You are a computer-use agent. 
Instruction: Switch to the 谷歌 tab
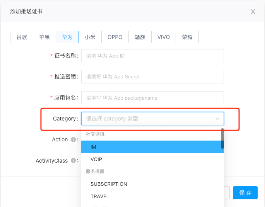click(x=22, y=37)
